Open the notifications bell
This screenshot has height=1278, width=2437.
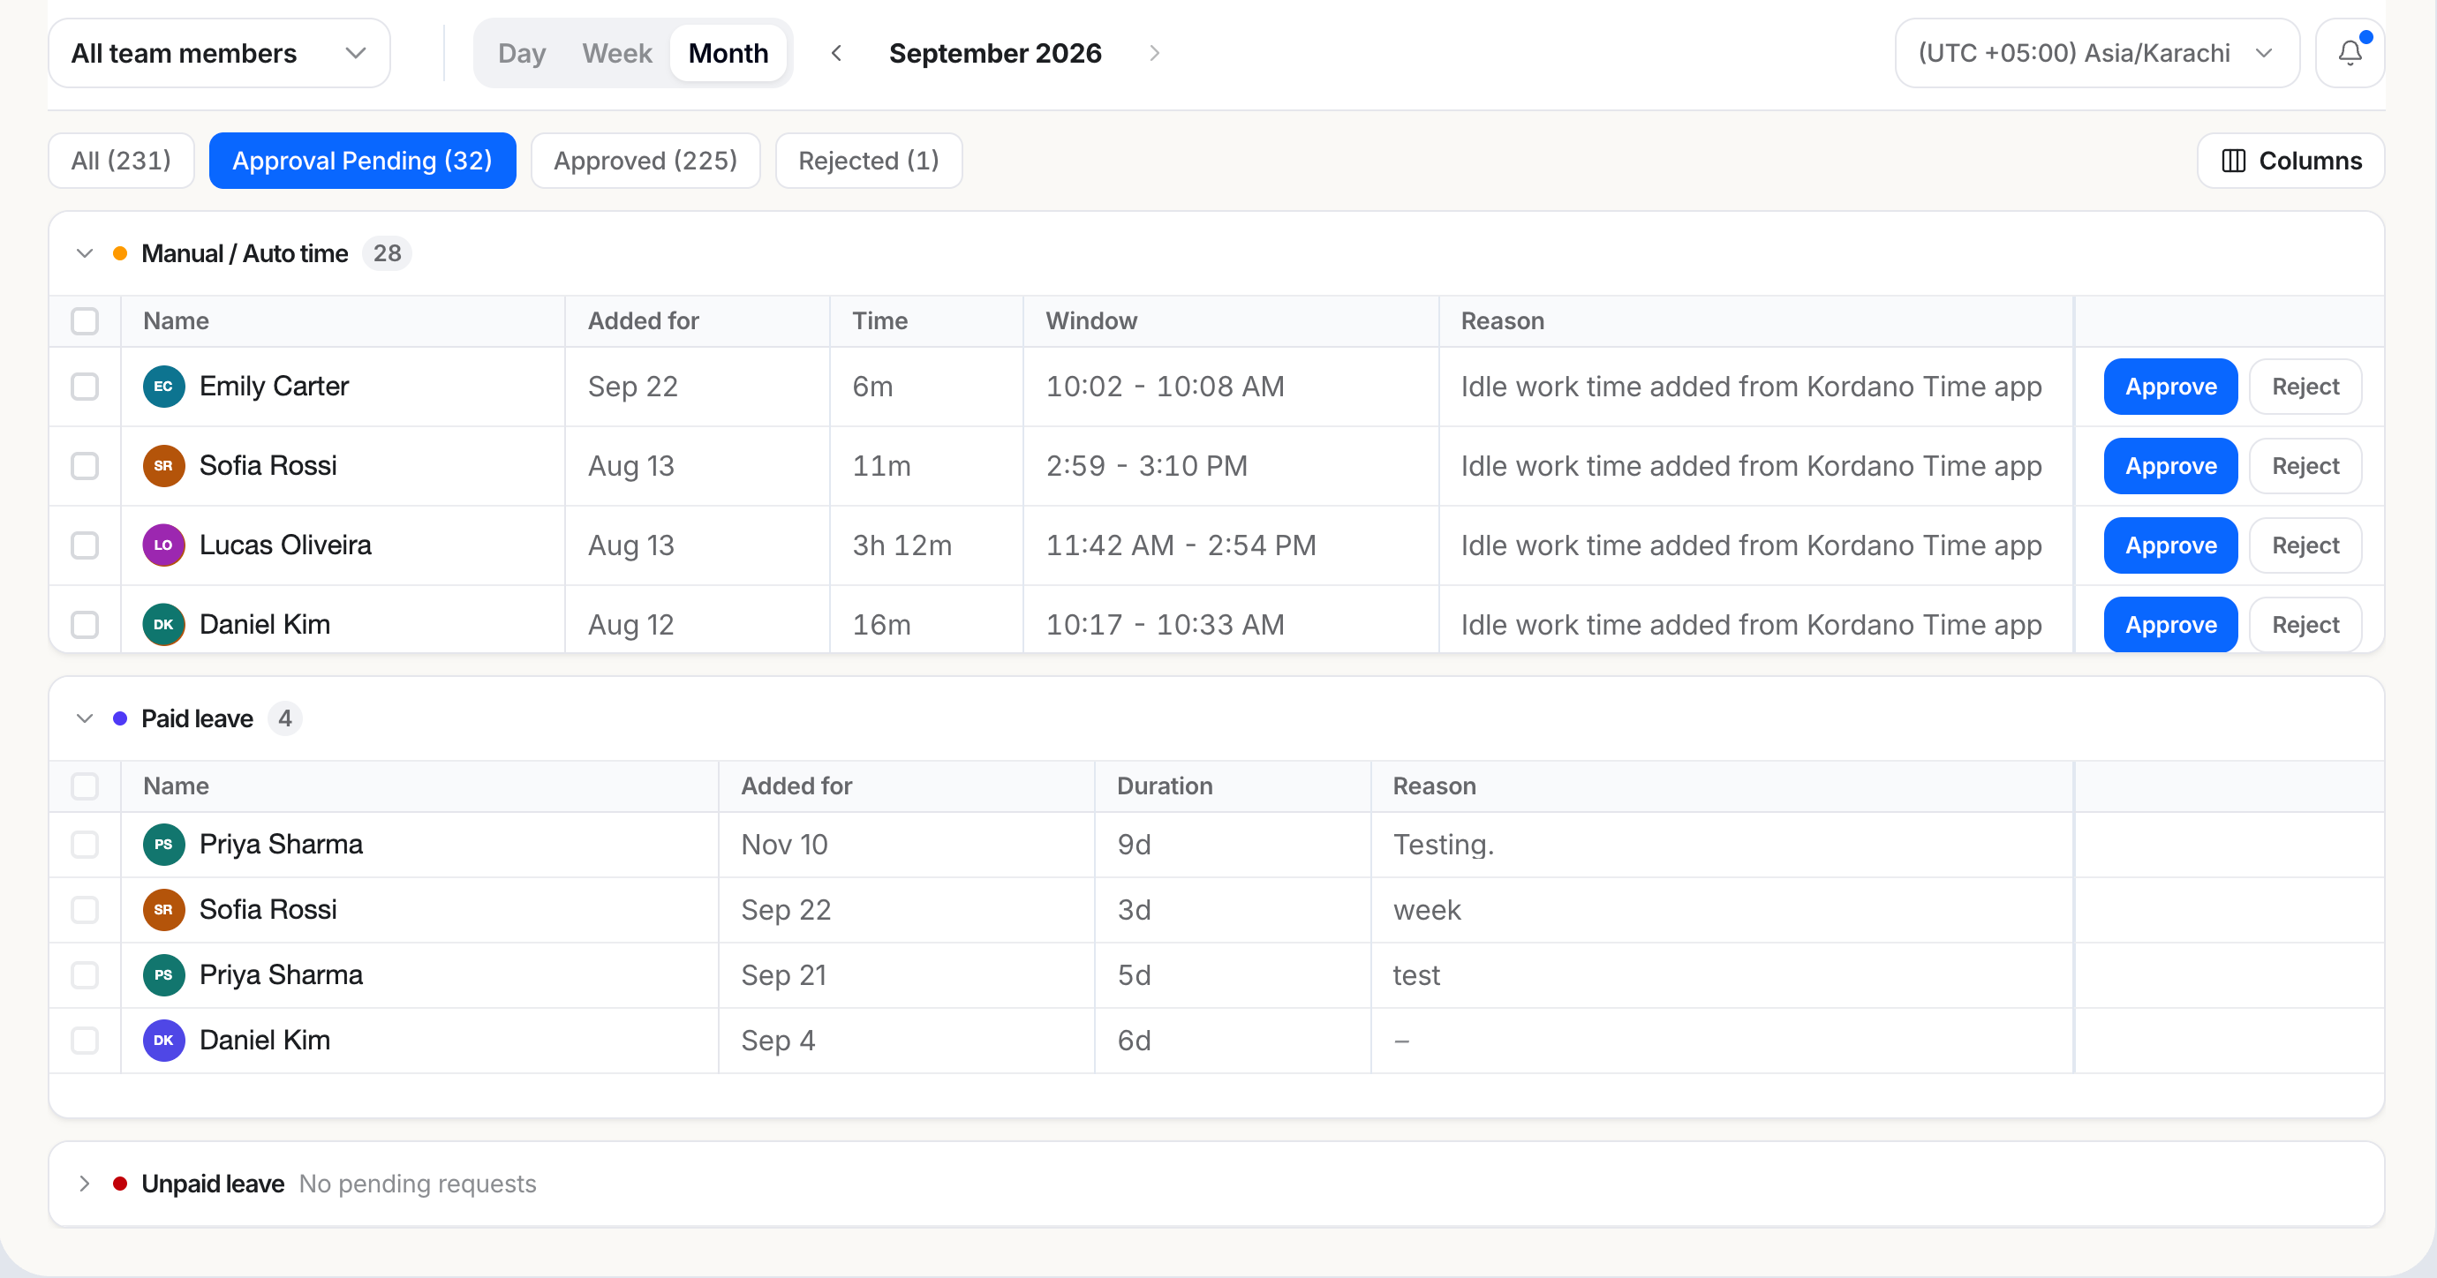2349,53
